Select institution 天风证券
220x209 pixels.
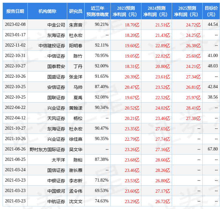point(56,118)
